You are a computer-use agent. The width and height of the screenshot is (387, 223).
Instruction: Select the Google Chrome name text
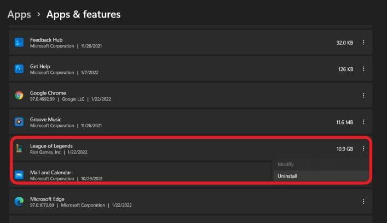point(48,93)
